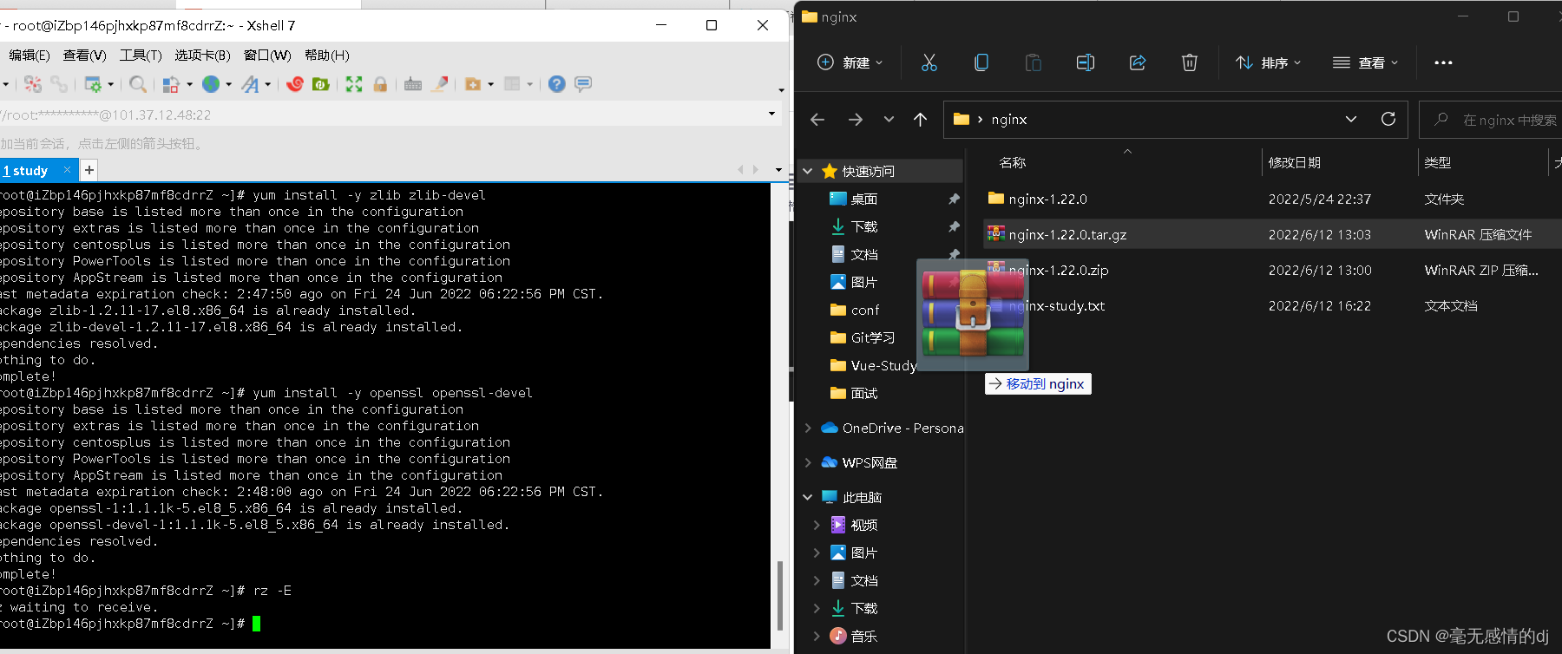The image size is (1562, 654).
Task: Click the disconnect session icon in Xshell toolbar
Action: click(33, 84)
